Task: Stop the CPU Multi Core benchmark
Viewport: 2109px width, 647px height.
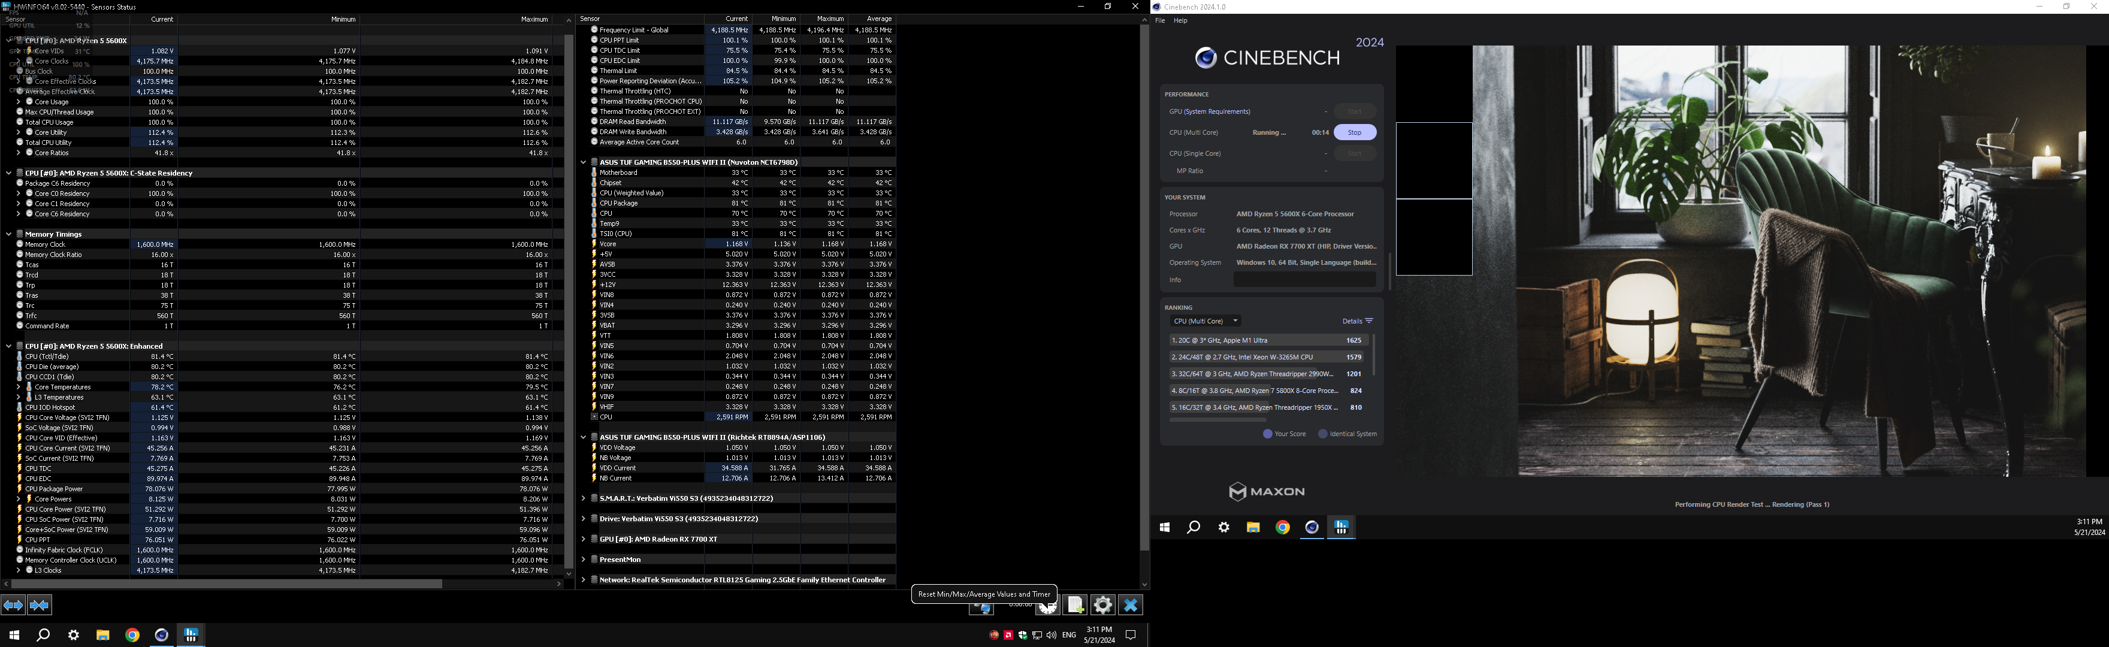Action: [x=1355, y=132]
